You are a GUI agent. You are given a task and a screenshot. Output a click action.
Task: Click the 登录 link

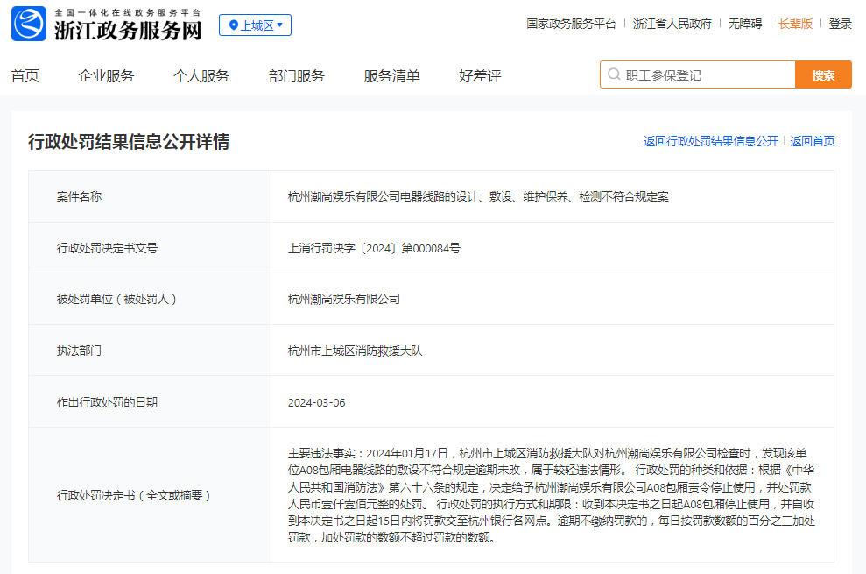840,24
